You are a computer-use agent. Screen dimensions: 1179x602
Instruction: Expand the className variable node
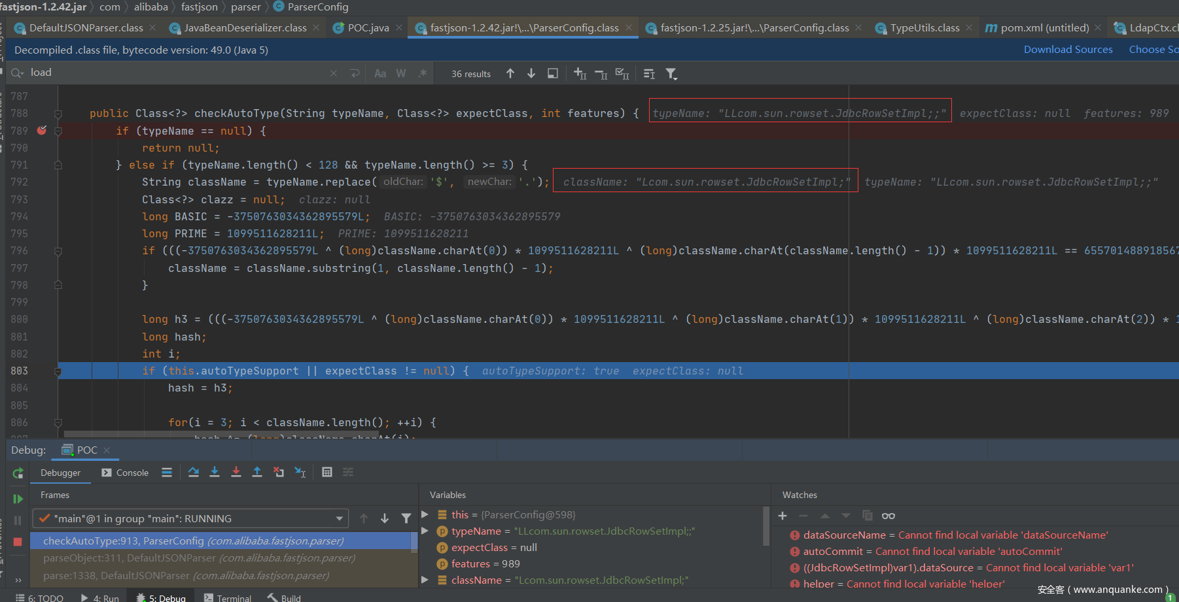[x=425, y=580]
